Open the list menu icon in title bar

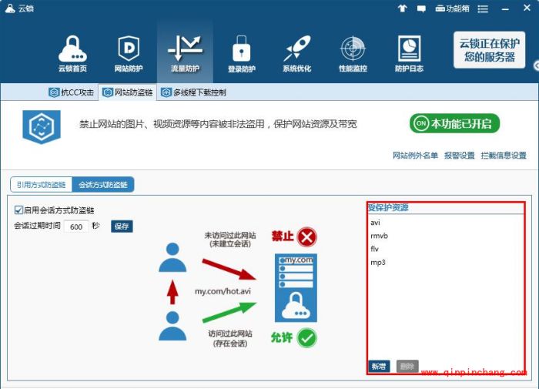(x=483, y=9)
